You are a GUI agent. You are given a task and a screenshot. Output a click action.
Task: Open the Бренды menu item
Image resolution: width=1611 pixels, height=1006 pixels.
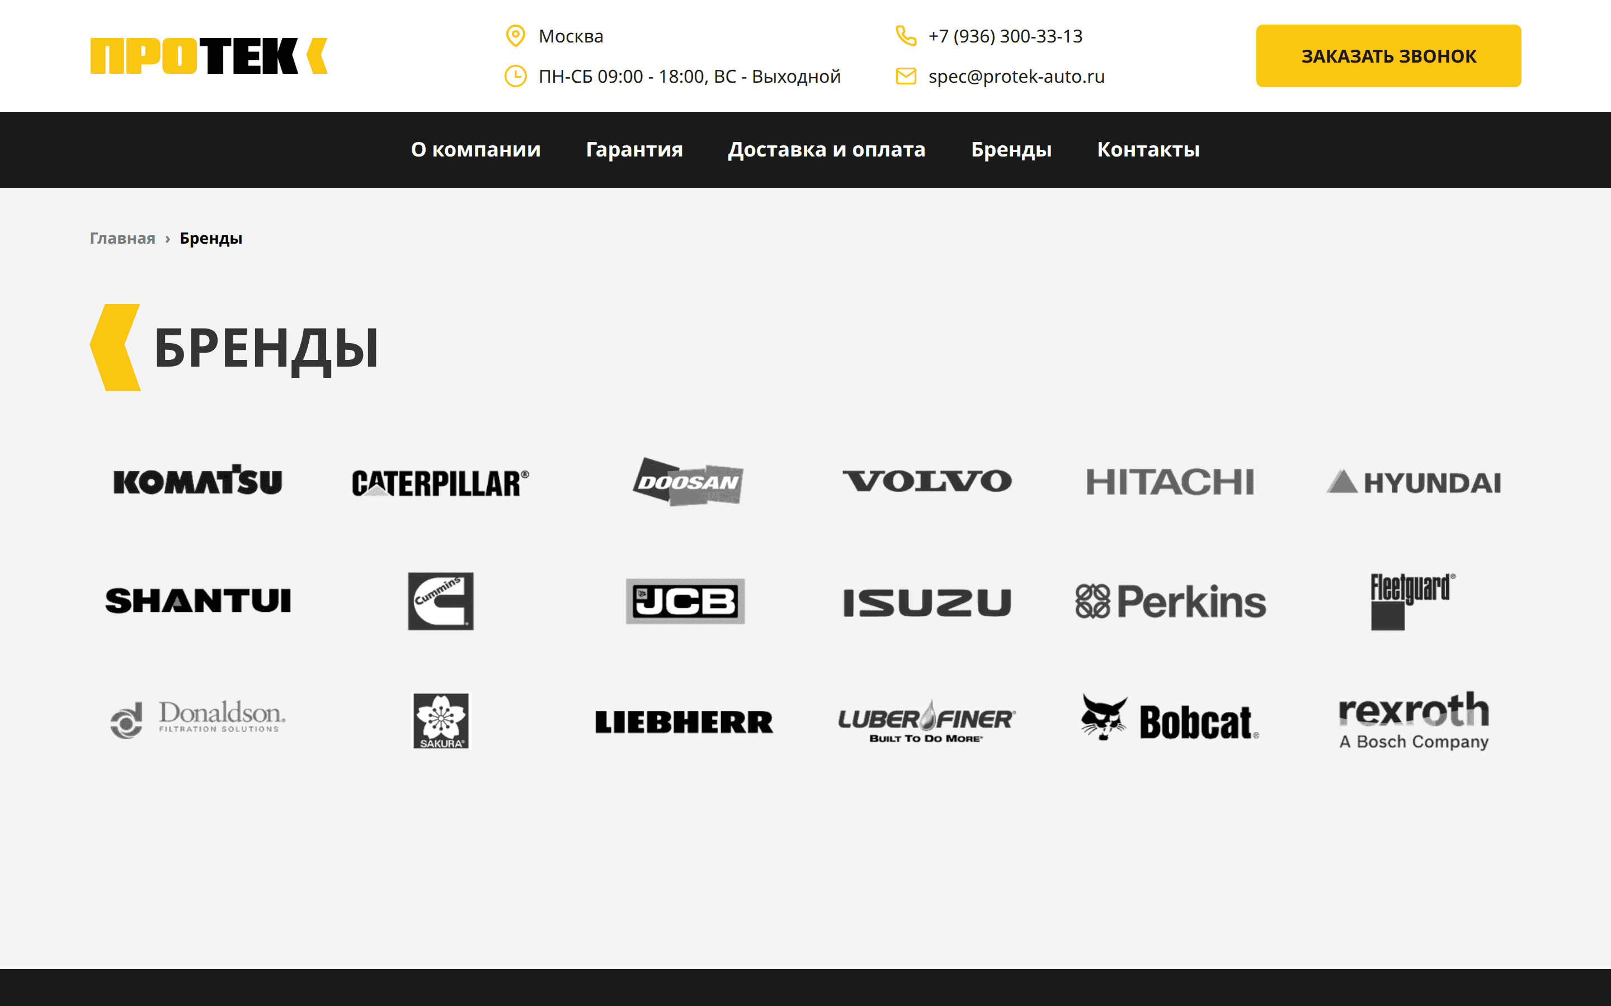tap(1011, 150)
